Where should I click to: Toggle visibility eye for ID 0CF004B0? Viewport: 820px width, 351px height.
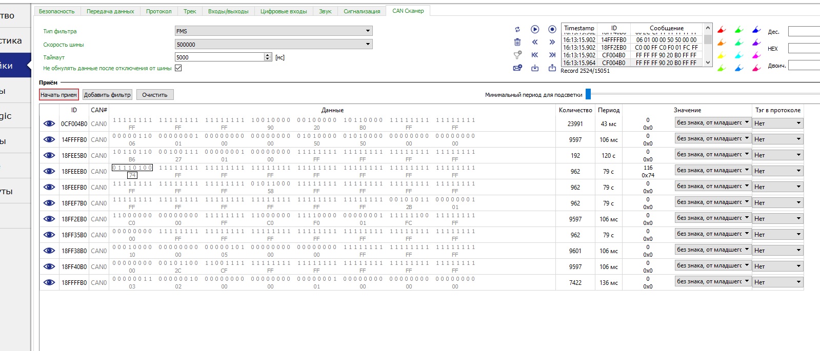point(49,123)
